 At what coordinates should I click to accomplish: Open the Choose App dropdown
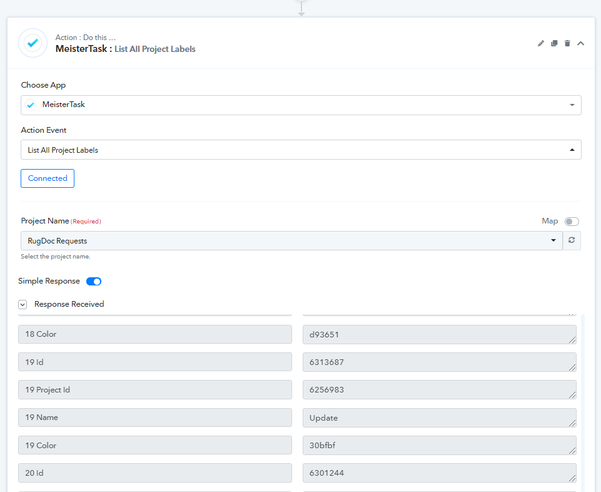coord(301,105)
